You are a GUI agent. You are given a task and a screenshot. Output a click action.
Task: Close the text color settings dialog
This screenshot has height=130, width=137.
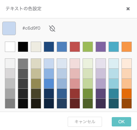tap(128, 9)
